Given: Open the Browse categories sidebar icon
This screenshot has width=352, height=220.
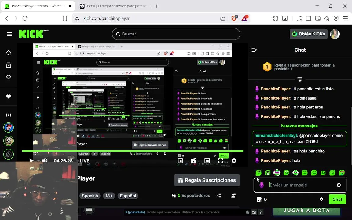Looking at the screenshot, I should click(9, 65).
